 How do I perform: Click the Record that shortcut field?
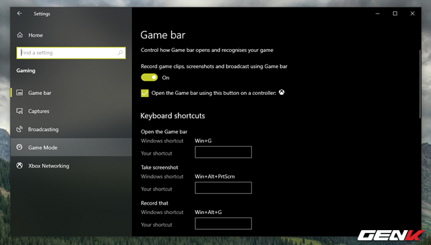223,223
